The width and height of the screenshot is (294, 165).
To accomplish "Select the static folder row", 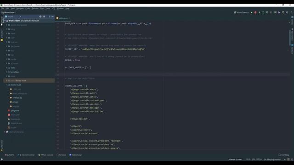I will click(x=29, y=68).
